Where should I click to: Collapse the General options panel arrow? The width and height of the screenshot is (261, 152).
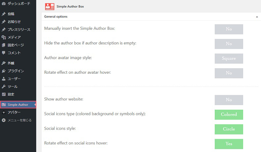pos(257,17)
